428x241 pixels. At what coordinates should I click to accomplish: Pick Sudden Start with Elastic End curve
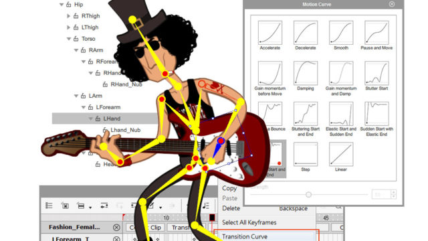(x=377, y=114)
